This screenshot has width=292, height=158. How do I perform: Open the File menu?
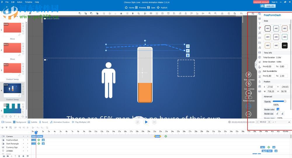coord(7,2)
